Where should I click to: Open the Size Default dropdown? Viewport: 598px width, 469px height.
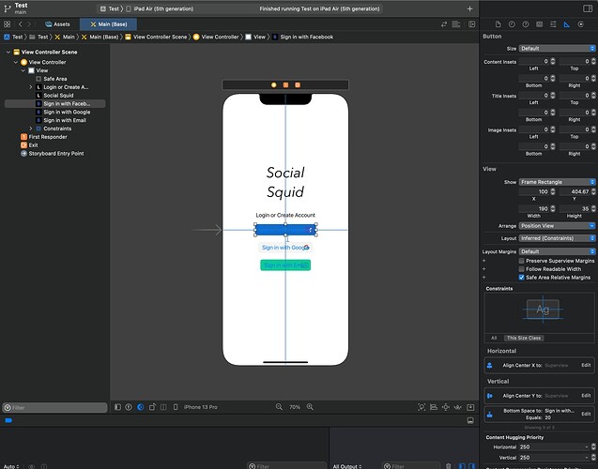pyautogui.click(x=557, y=49)
